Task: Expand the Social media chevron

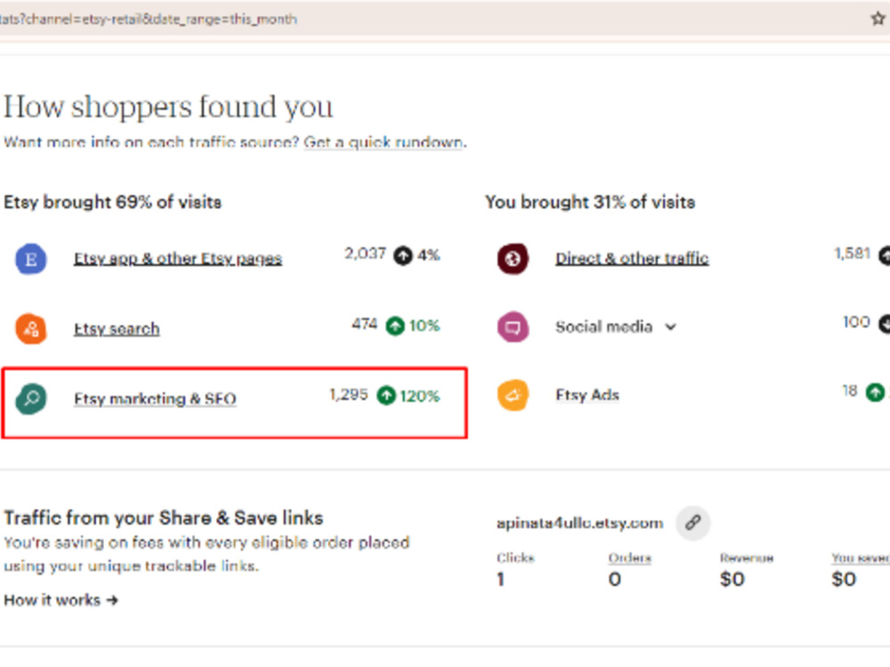Action: (670, 327)
